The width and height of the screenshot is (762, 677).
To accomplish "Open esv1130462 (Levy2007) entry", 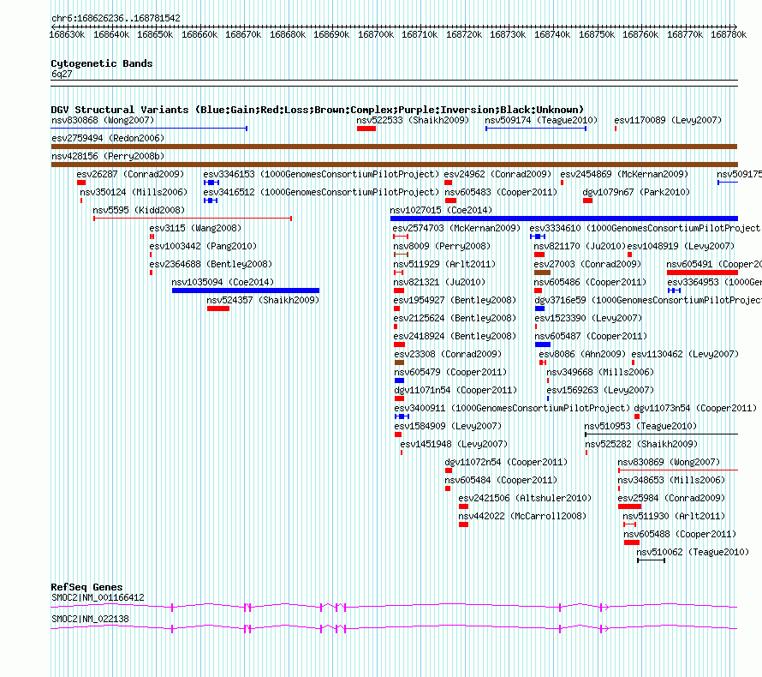I will [x=685, y=354].
